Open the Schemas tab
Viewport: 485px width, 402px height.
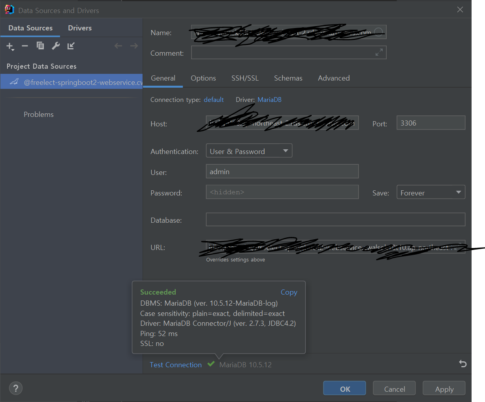pyautogui.click(x=288, y=78)
